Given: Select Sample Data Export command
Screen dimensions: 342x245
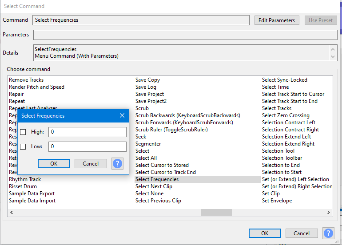Looking at the screenshot, I should coord(32,194).
